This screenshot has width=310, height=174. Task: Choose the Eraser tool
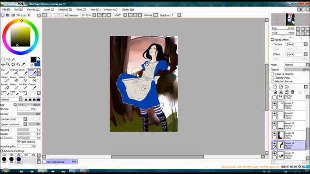click(x=14, y=79)
